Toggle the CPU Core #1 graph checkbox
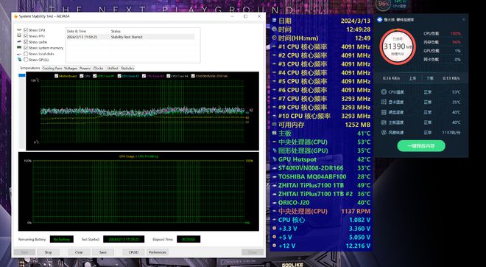 [x=94, y=76]
